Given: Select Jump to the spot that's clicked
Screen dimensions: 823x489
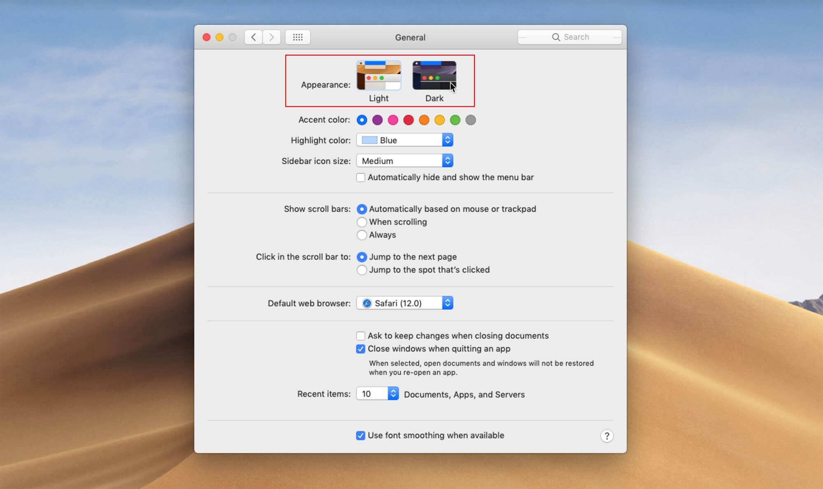Looking at the screenshot, I should 361,270.
